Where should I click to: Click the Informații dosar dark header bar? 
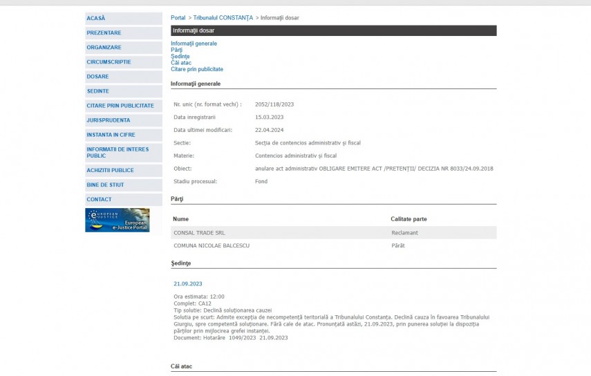pyautogui.click(x=334, y=30)
